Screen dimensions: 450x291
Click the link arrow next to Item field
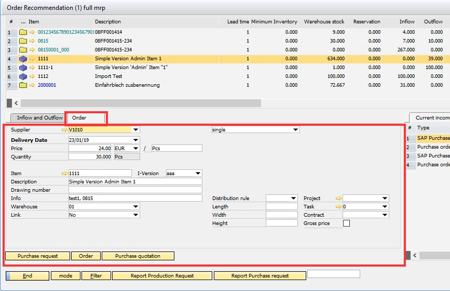64,174
